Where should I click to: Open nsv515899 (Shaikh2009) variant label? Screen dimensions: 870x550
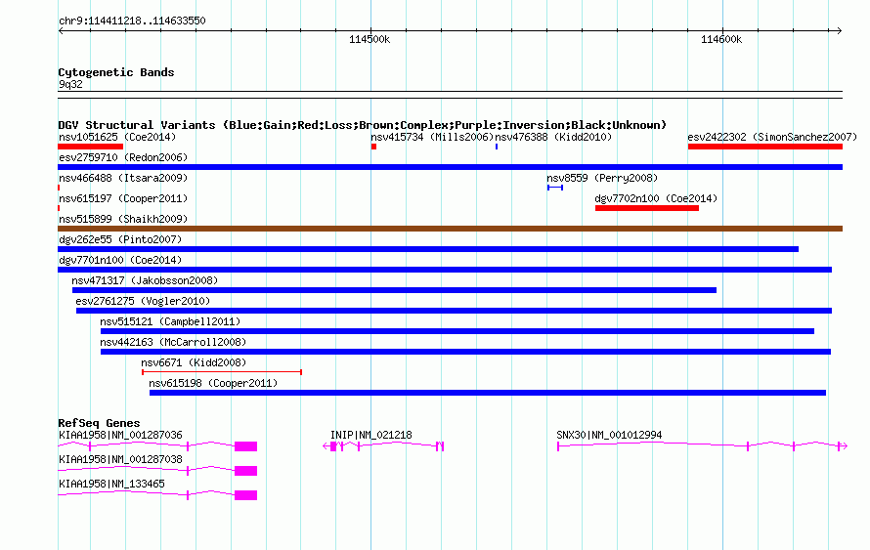[123, 219]
